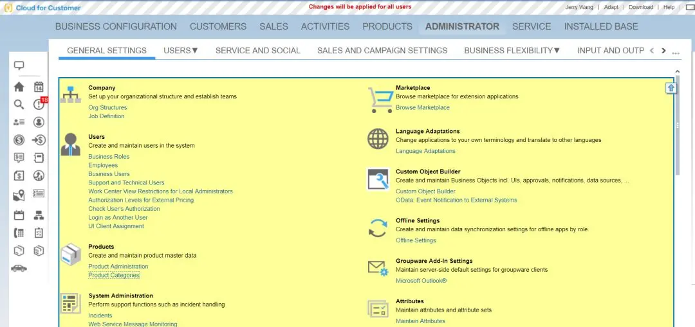Open the shaded box products icon
695x327 pixels.
[39, 251]
